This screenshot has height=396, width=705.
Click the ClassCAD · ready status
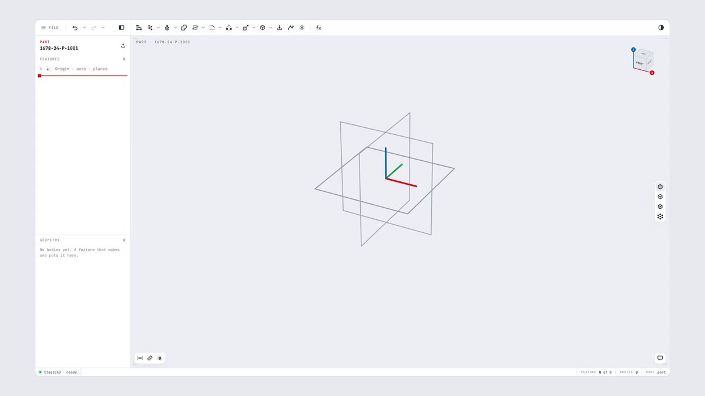[x=58, y=372]
